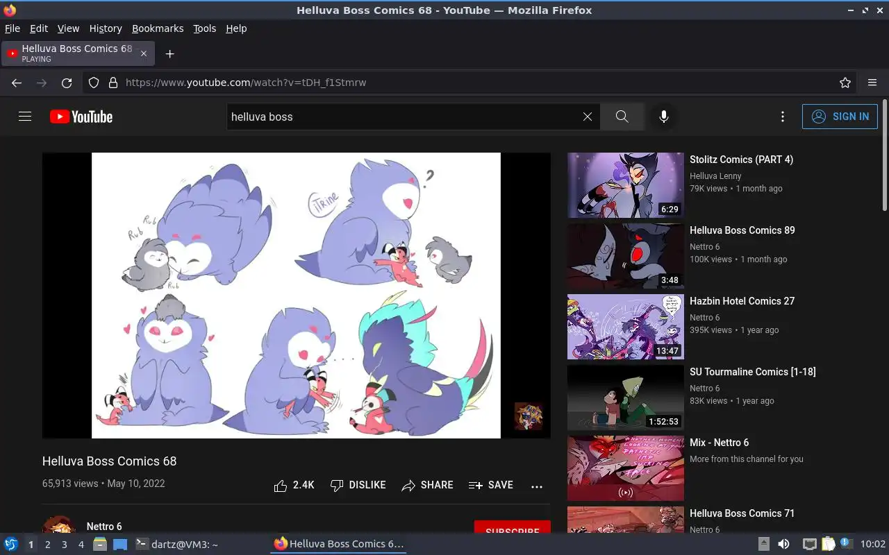Open the YouTube guide hamburger menu
This screenshot has width=889, height=555.
click(25, 117)
